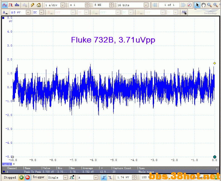The height and width of the screenshot is (181, 221).
Task: Switch to Scope mode
Action: [x=5, y=5]
